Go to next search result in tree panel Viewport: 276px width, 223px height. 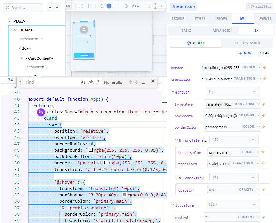(x=57, y=8)
